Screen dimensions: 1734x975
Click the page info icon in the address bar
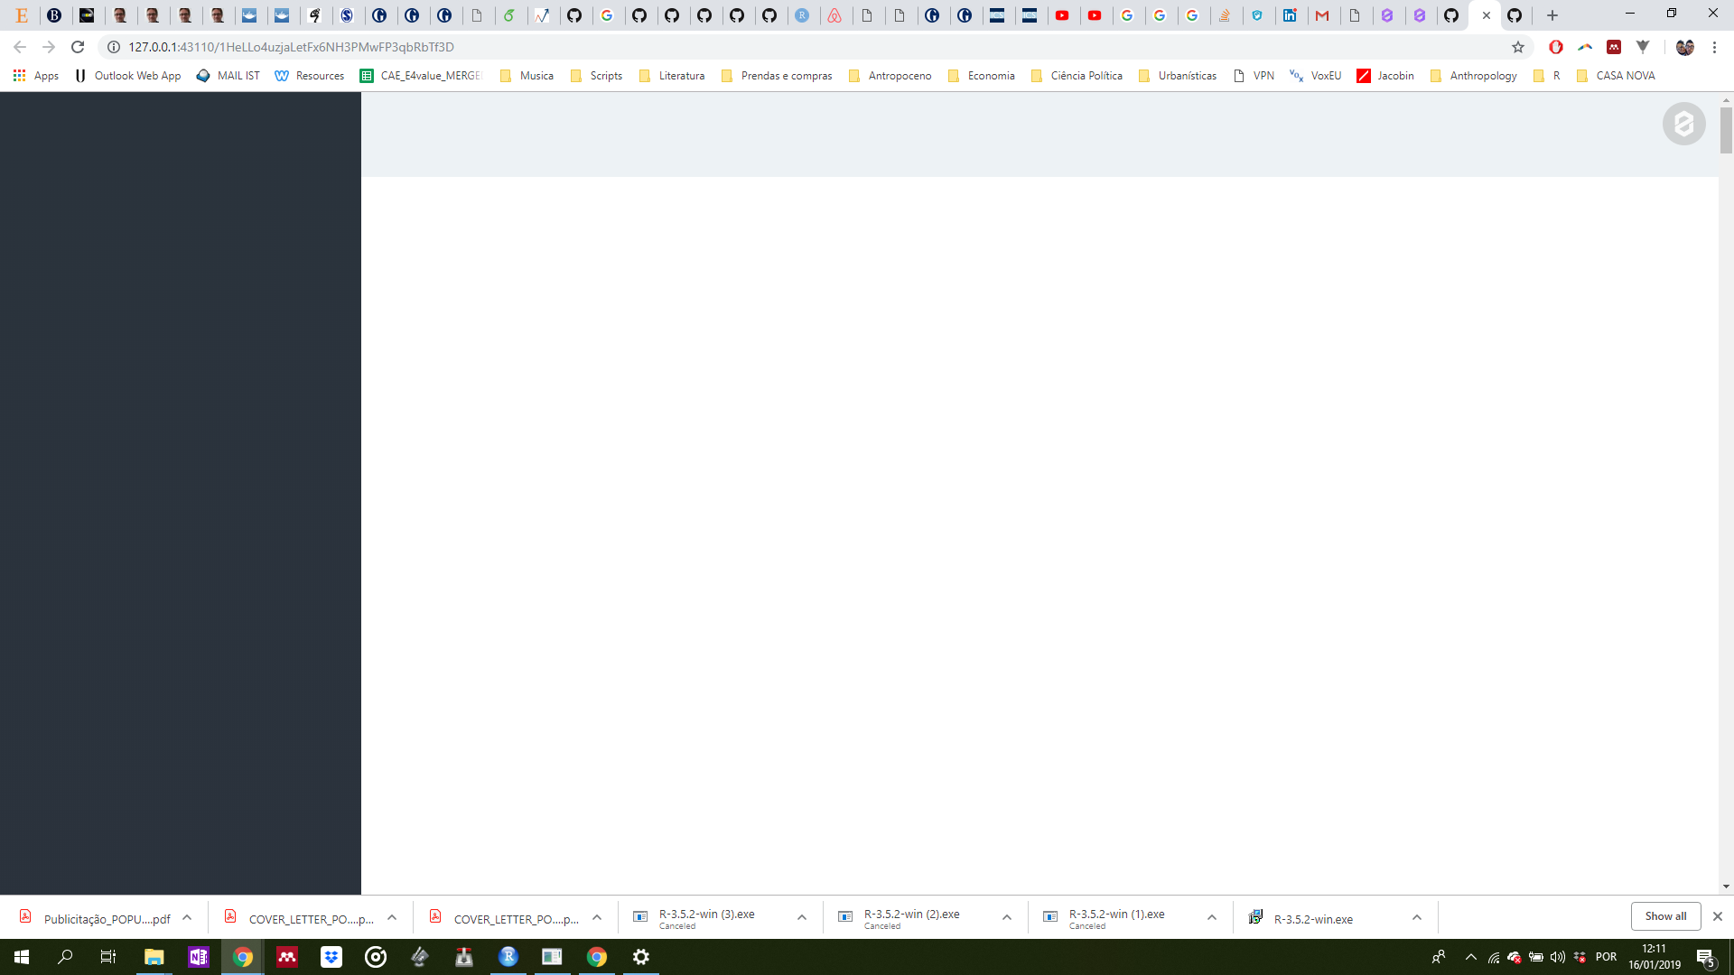pyautogui.click(x=112, y=46)
